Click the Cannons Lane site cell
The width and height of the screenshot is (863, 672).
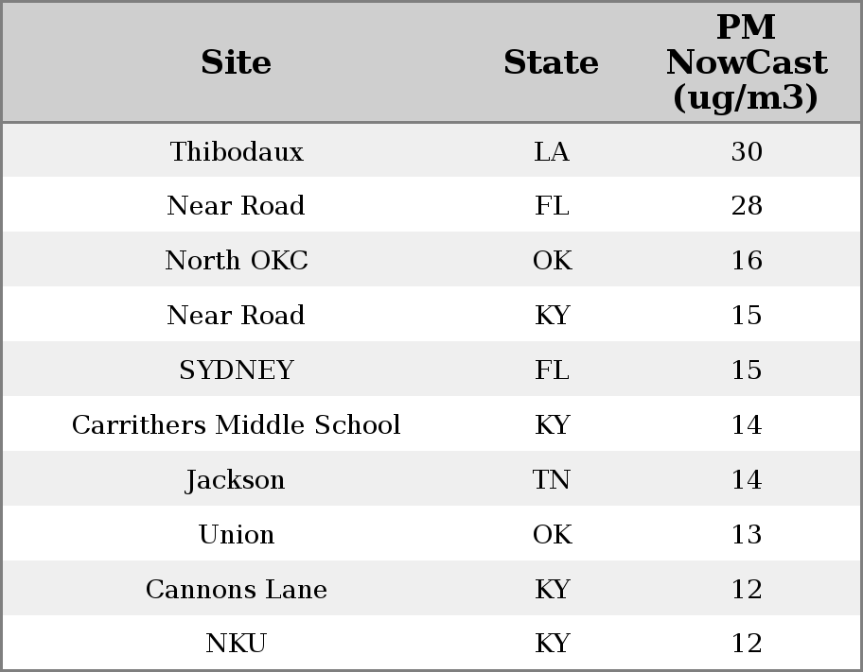(237, 590)
